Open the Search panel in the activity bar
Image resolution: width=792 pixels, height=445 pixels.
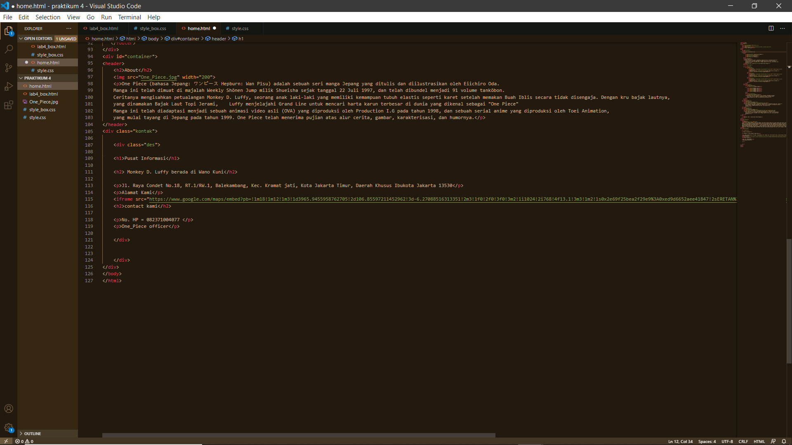tap(9, 49)
